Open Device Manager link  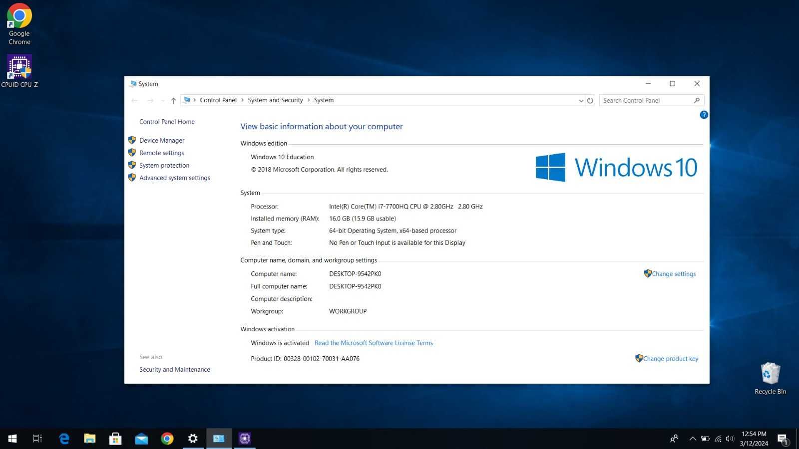162,140
